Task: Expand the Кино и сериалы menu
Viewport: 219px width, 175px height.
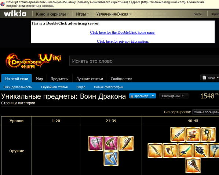Action: tap(52, 14)
